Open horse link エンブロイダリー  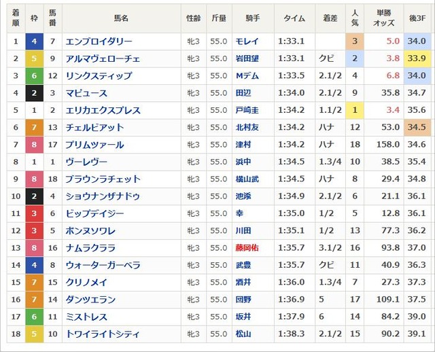(x=99, y=41)
